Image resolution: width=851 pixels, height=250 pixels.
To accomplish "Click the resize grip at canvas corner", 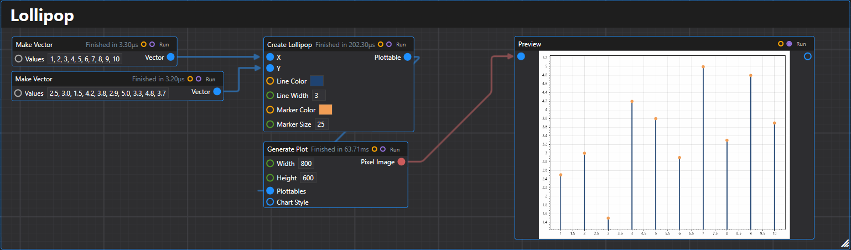I will point(845,243).
